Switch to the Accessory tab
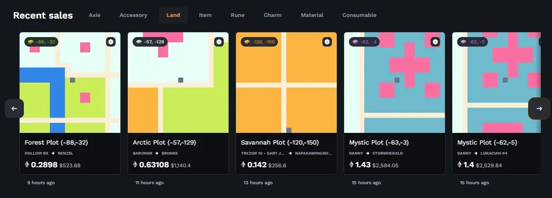 point(133,15)
